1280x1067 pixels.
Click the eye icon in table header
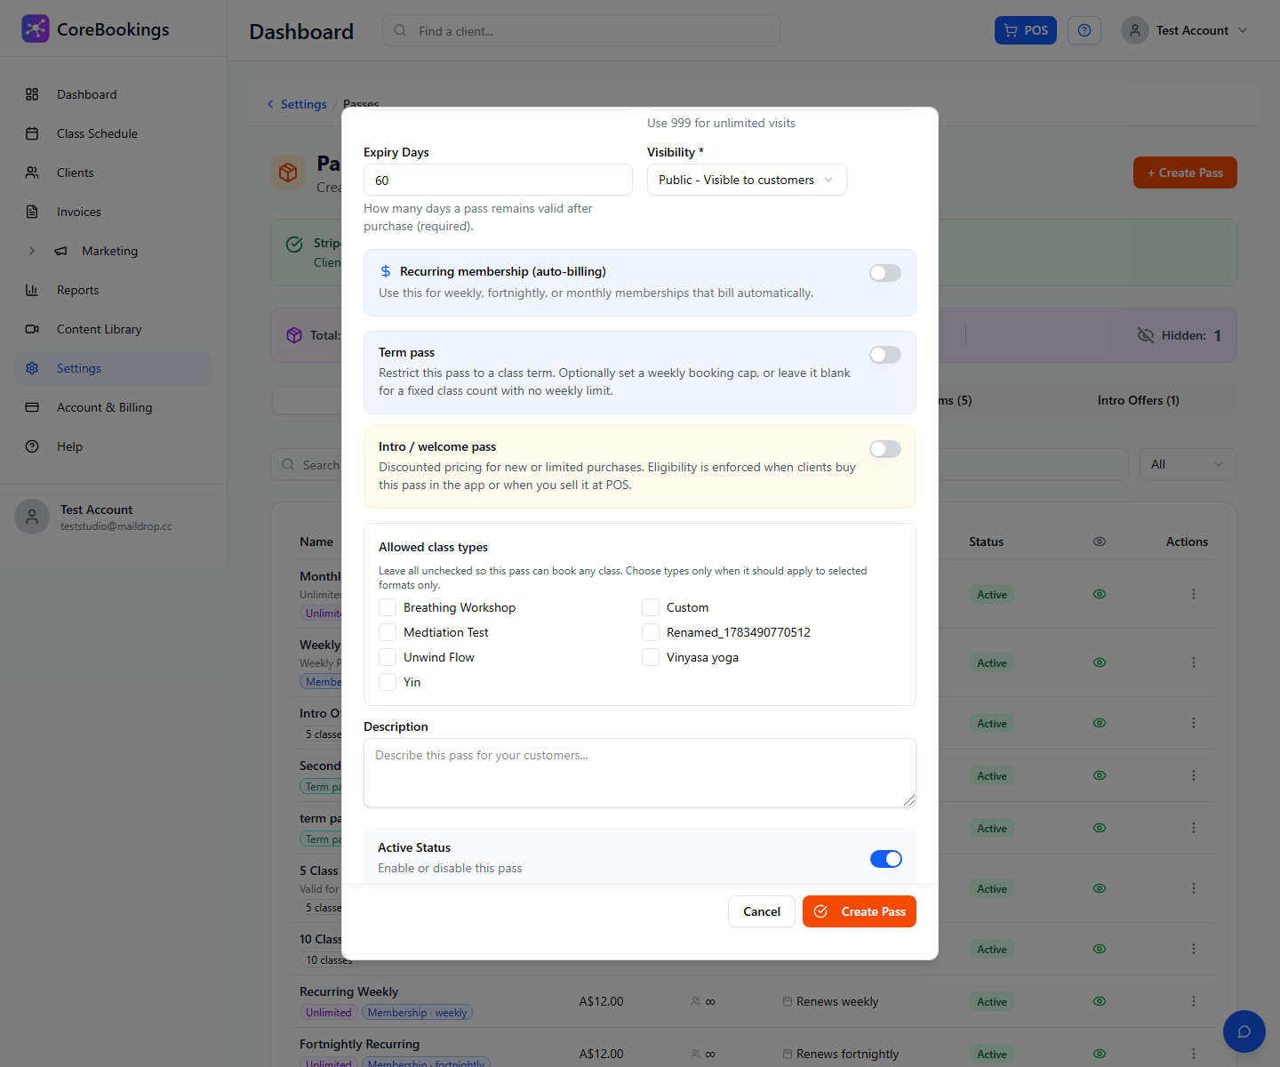pos(1100,542)
